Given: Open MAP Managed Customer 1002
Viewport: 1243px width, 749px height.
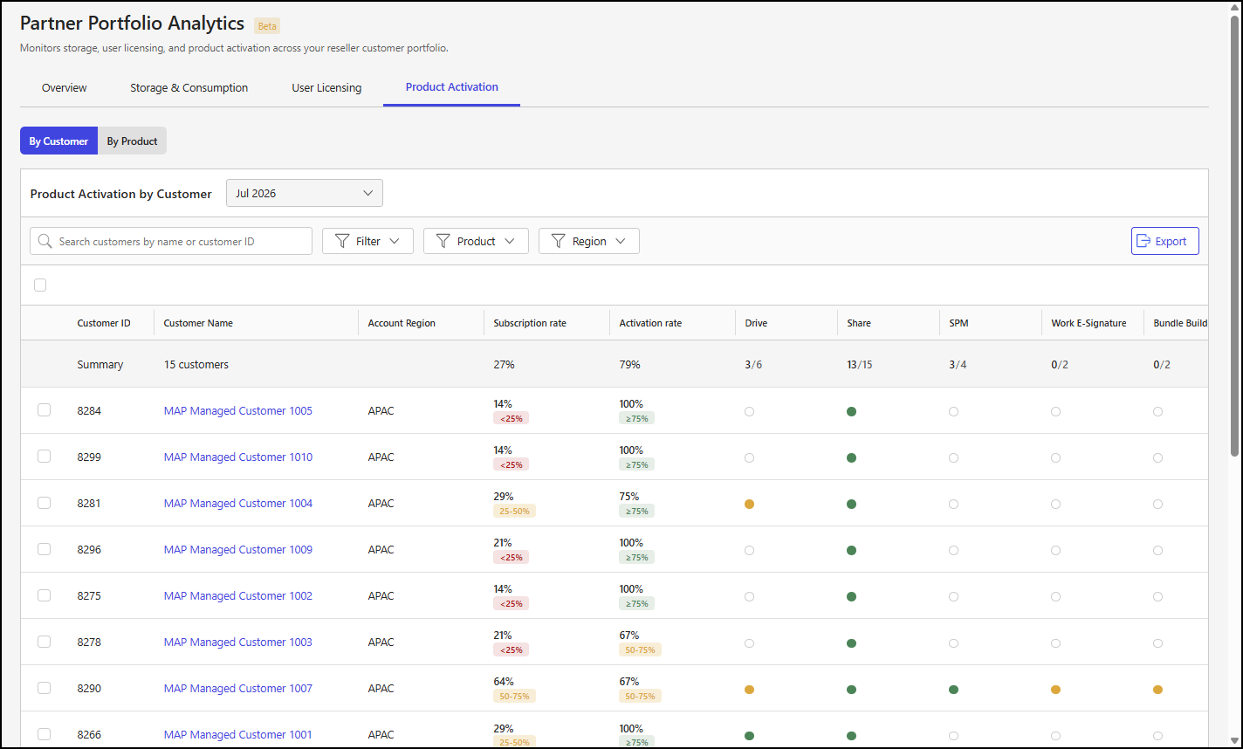Looking at the screenshot, I should [x=238, y=595].
